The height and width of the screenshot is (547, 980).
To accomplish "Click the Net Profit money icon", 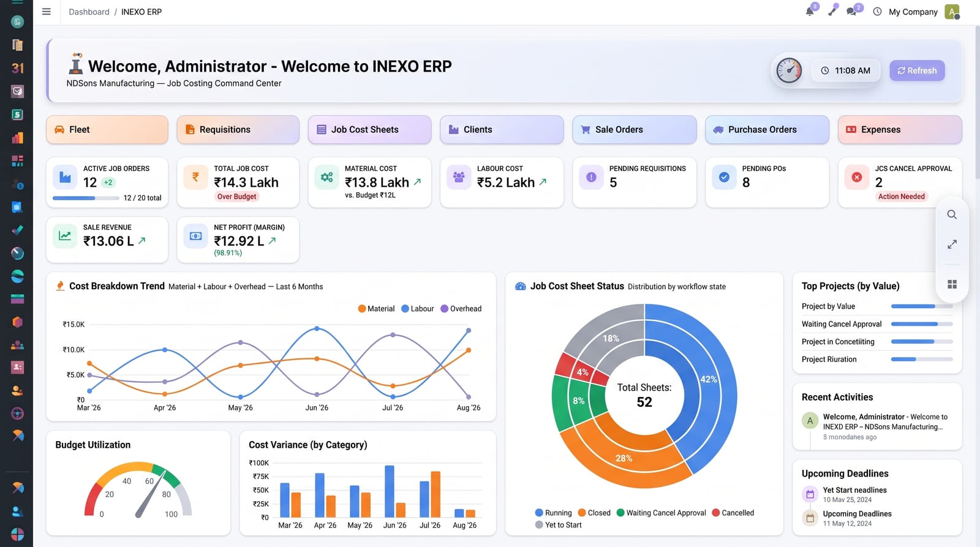I will 195,236.
